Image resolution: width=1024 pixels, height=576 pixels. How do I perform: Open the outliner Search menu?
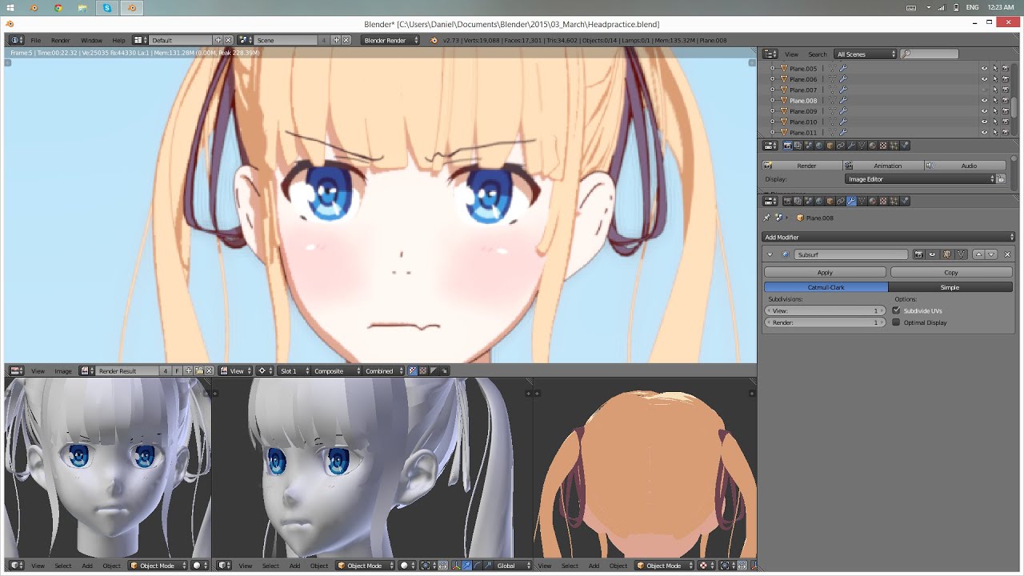click(x=817, y=54)
